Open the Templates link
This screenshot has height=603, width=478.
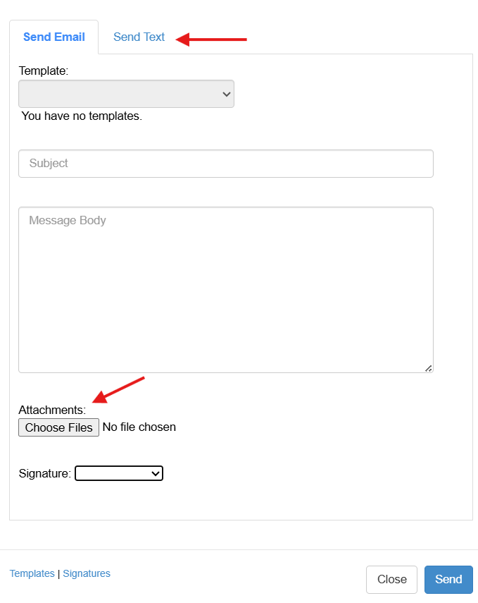point(32,573)
